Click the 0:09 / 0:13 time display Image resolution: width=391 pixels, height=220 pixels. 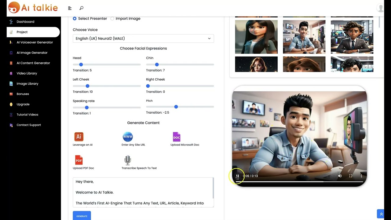tap(250, 176)
